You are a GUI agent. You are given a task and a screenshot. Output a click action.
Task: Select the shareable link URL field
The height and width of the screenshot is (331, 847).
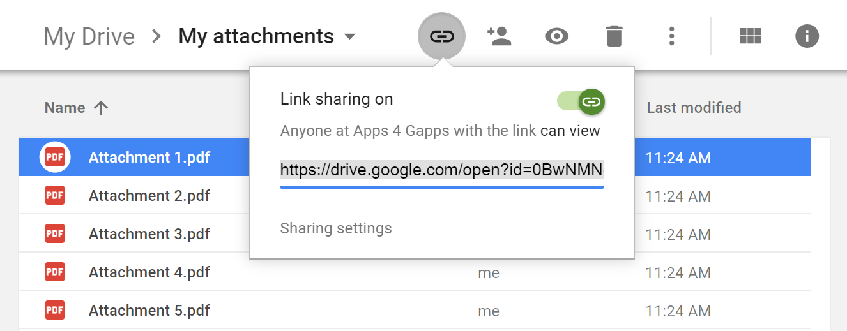point(442,170)
